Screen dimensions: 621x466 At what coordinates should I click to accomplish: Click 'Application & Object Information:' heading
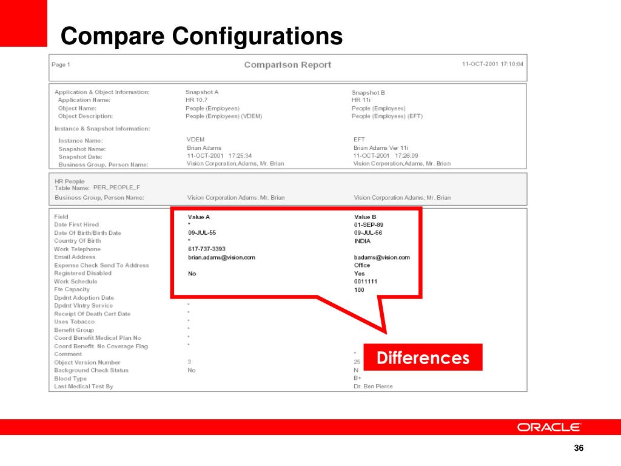(x=102, y=92)
